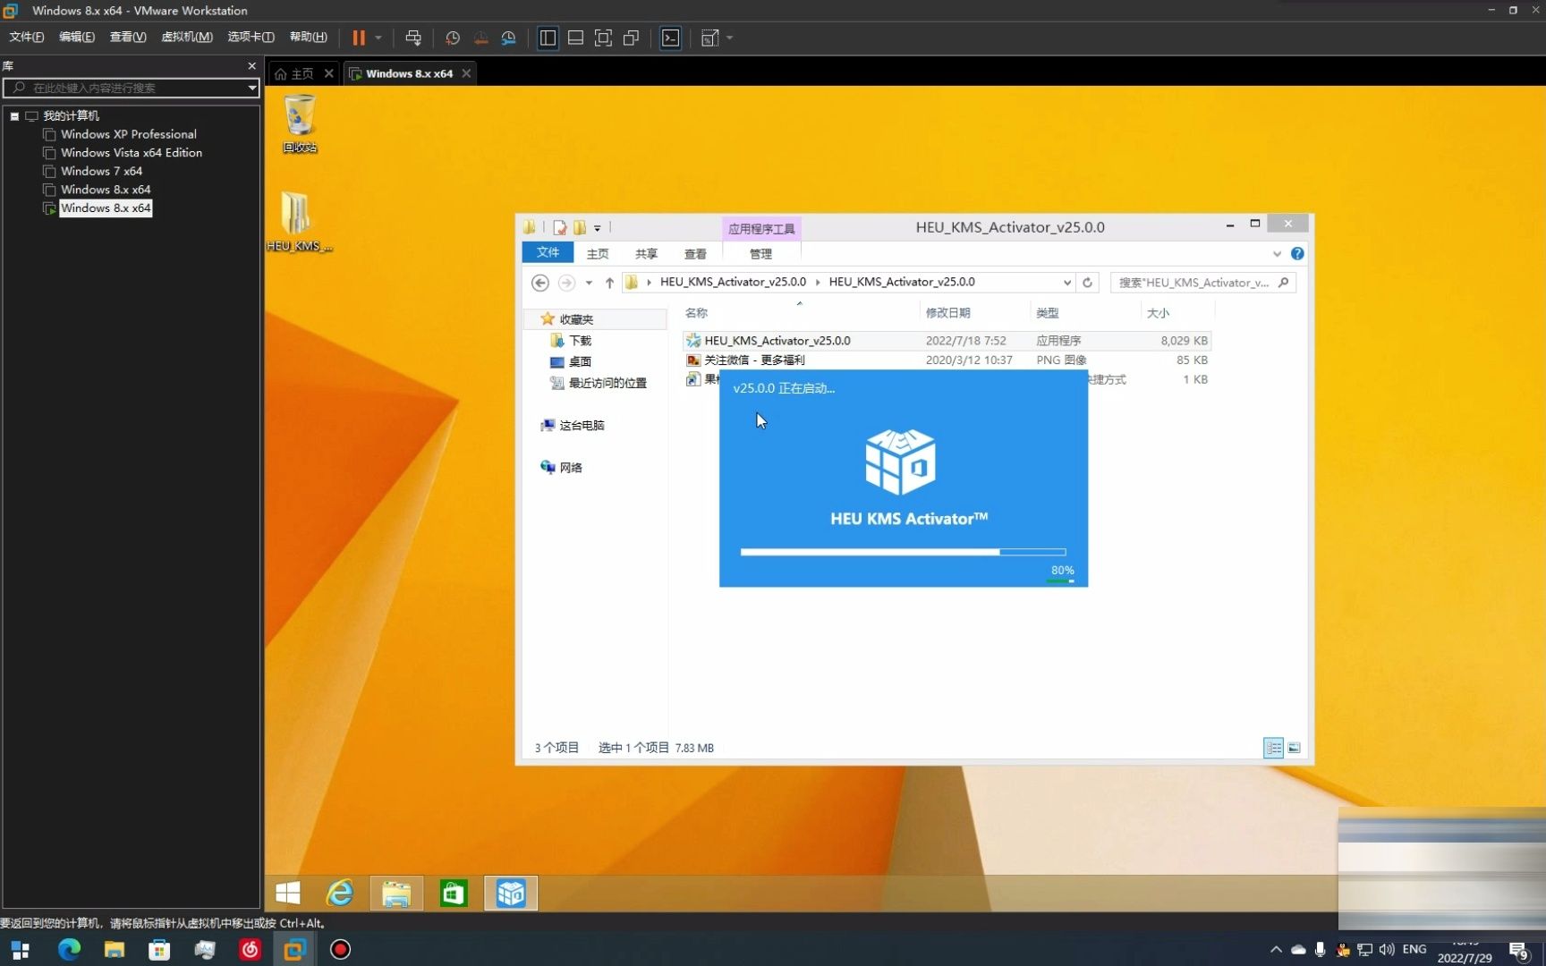
Task: Open Microsoft Edge on the host taskbar
Action: [x=69, y=949]
